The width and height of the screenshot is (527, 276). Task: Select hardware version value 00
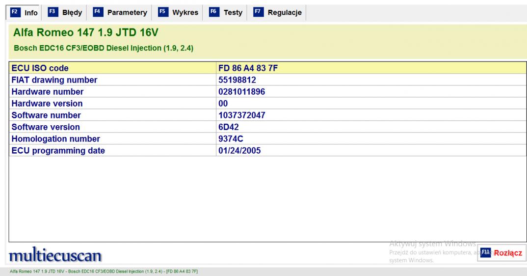click(223, 103)
